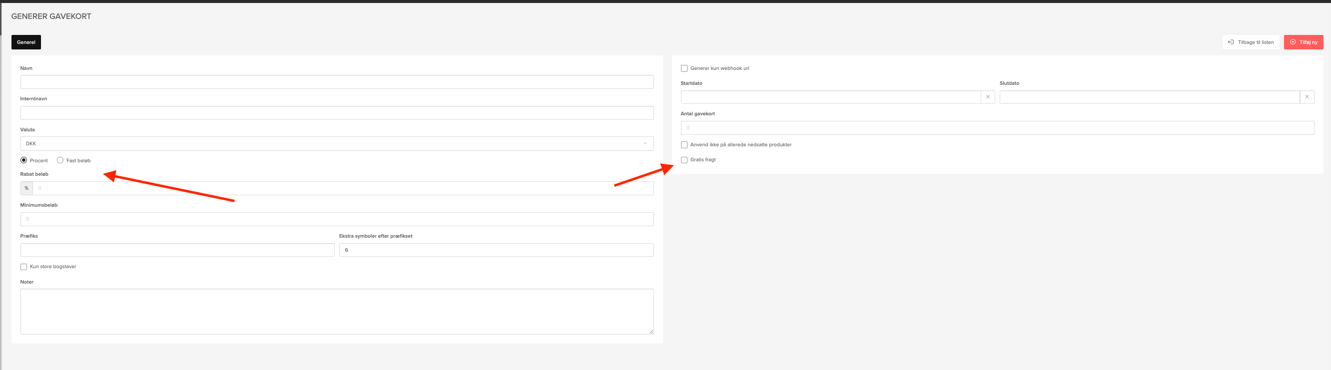
Task: Click the Noter textarea resize handle
Action: [651, 331]
